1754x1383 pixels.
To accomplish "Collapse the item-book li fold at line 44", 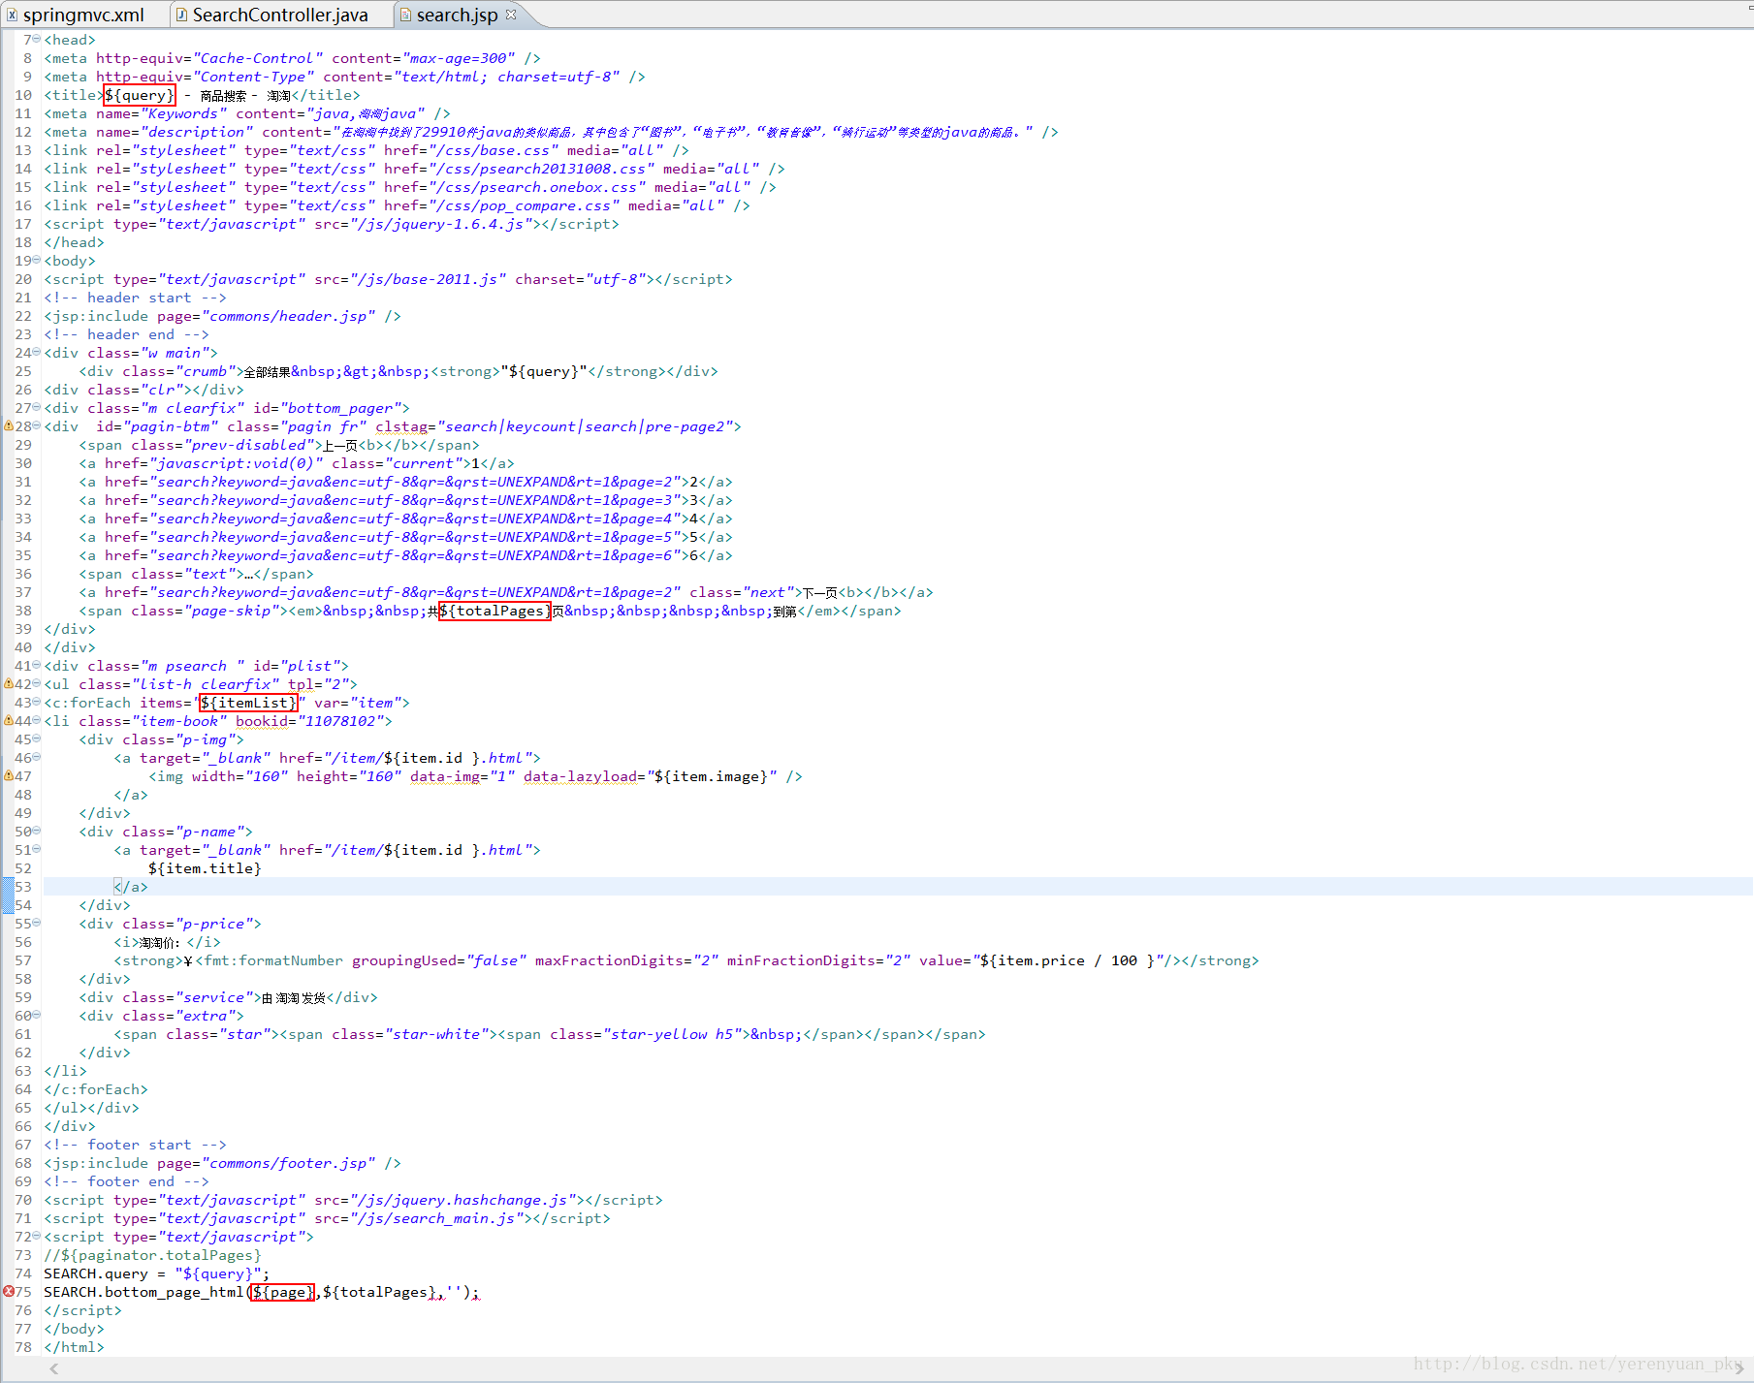I will (x=37, y=721).
